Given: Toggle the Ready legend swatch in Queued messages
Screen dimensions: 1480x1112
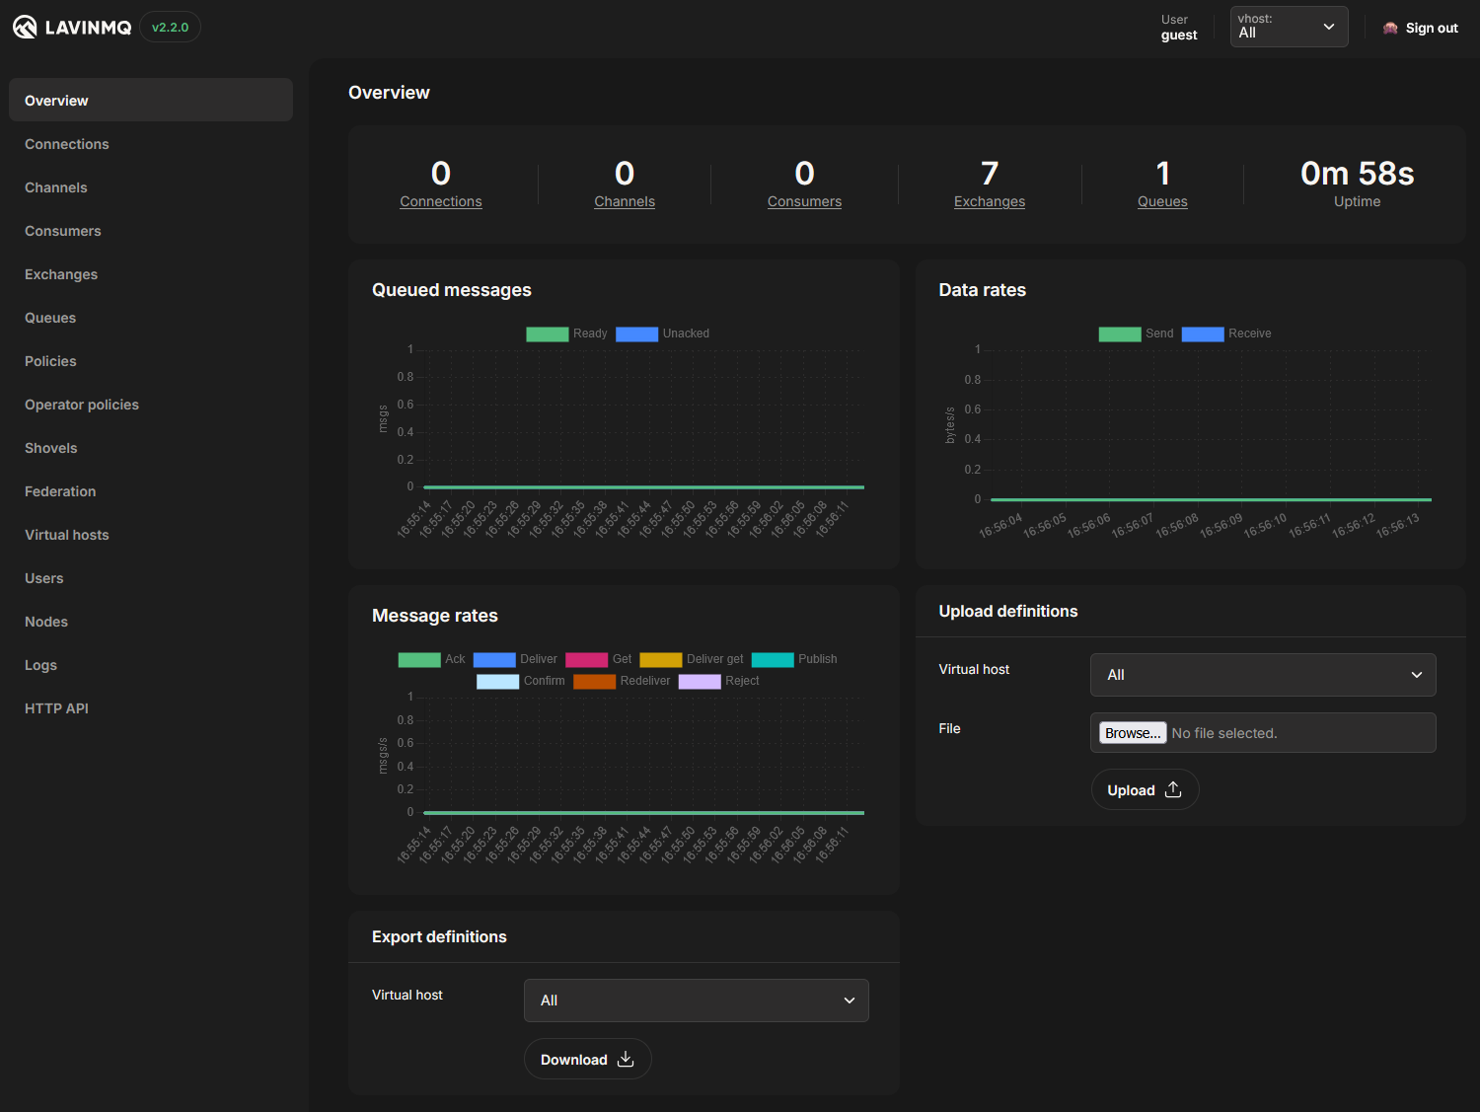Looking at the screenshot, I should coord(548,334).
